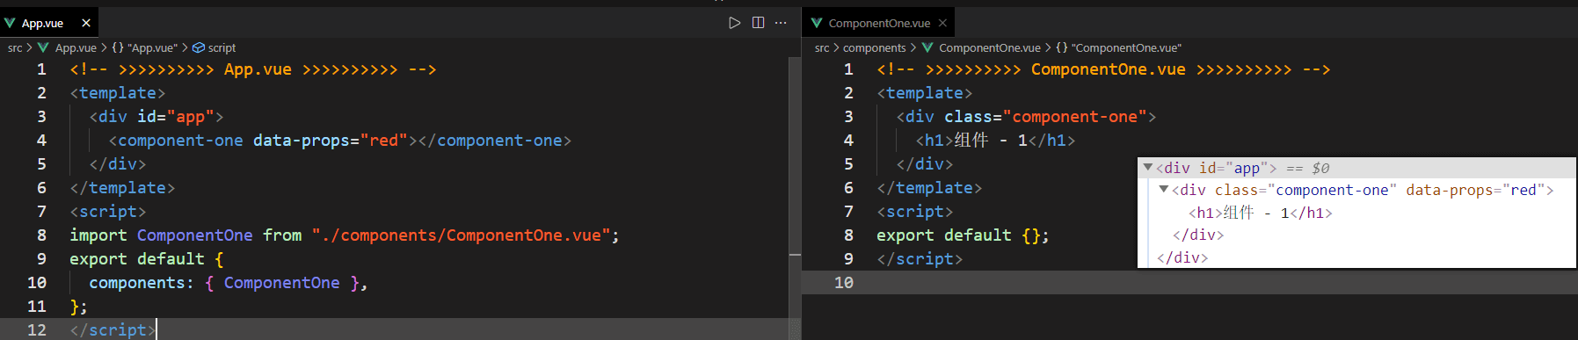The image size is (1578, 340).
Task: Collapse the div id="app" DOM node
Action: [1147, 167]
